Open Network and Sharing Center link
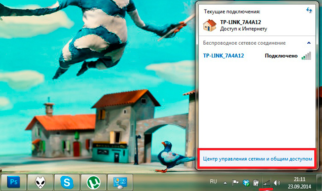The image size is (322, 191). click(258, 159)
